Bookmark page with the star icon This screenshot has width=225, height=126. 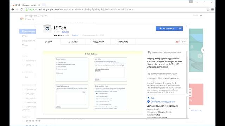tap(208, 9)
